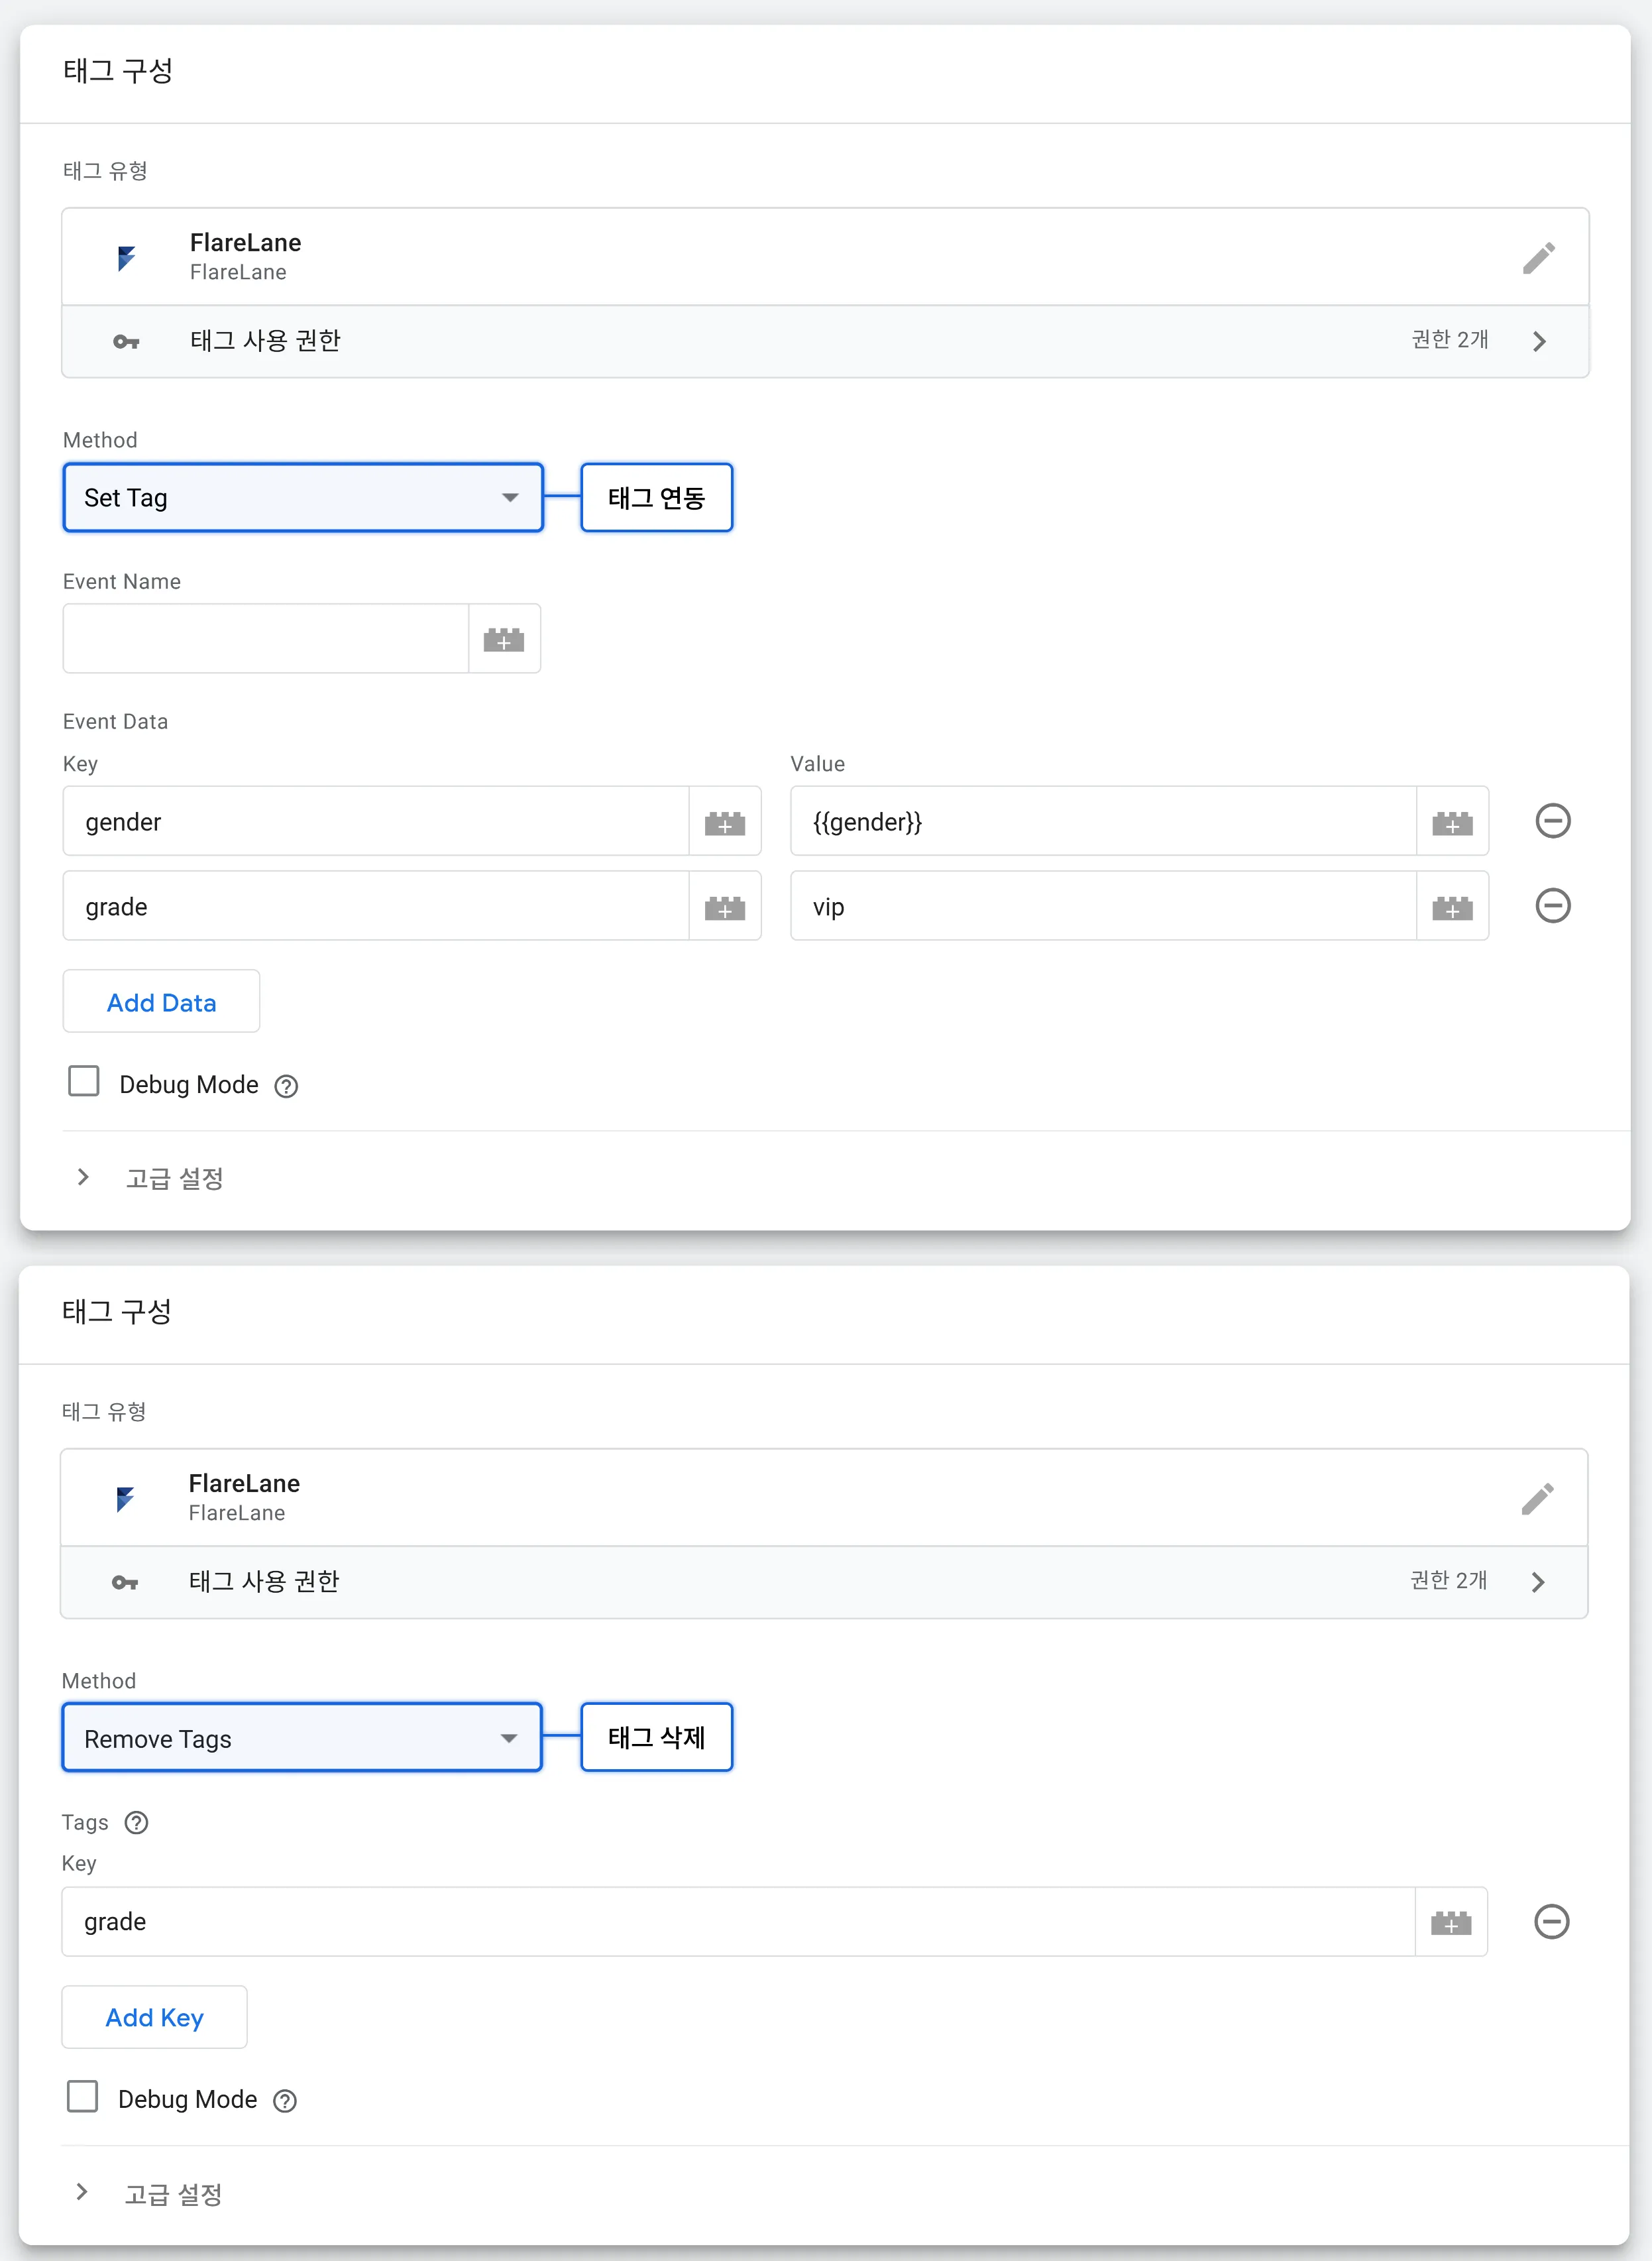Click the key icon in top tag permissions row

pyautogui.click(x=126, y=342)
